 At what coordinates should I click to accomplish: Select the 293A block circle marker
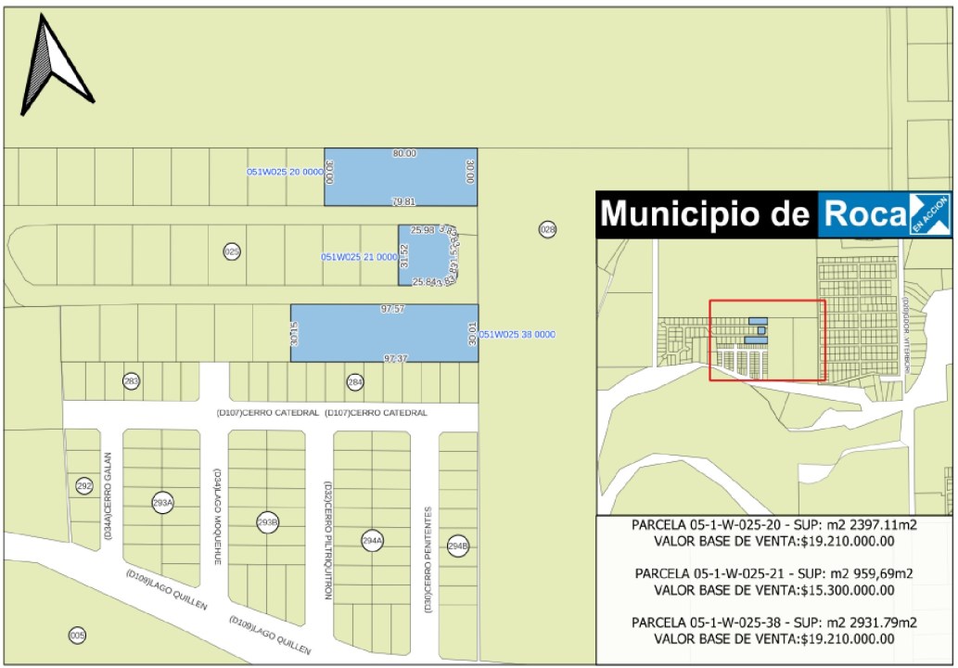[x=163, y=503]
